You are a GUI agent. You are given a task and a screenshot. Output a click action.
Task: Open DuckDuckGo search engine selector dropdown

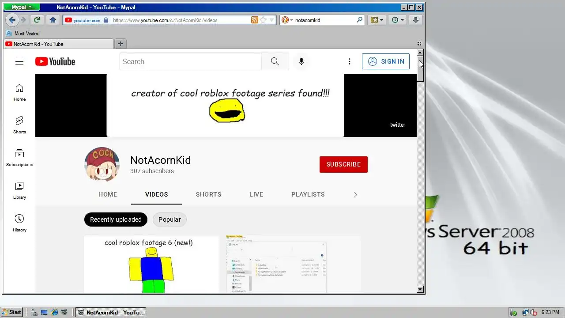pyautogui.click(x=287, y=20)
